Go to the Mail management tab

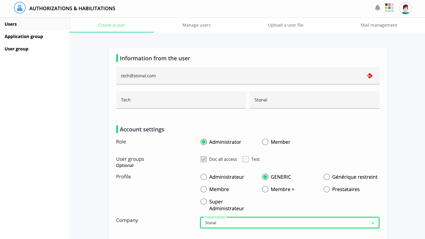click(379, 25)
